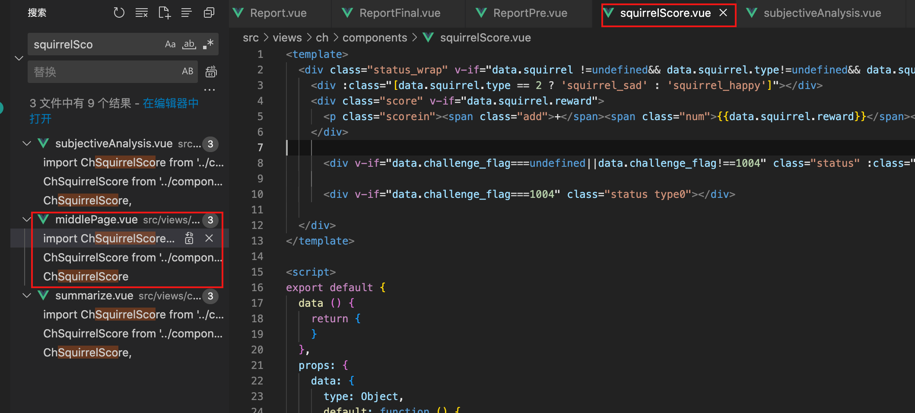Clear search results icon

tap(141, 13)
